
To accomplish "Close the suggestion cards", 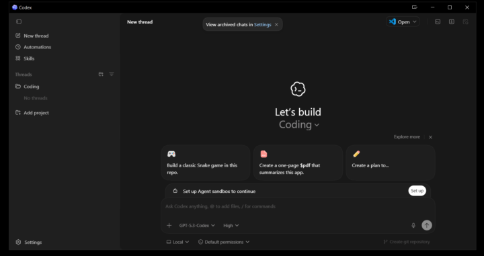I will tap(430, 137).
